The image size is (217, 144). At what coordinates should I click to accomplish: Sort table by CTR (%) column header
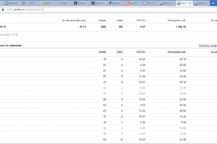coord(141,52)
